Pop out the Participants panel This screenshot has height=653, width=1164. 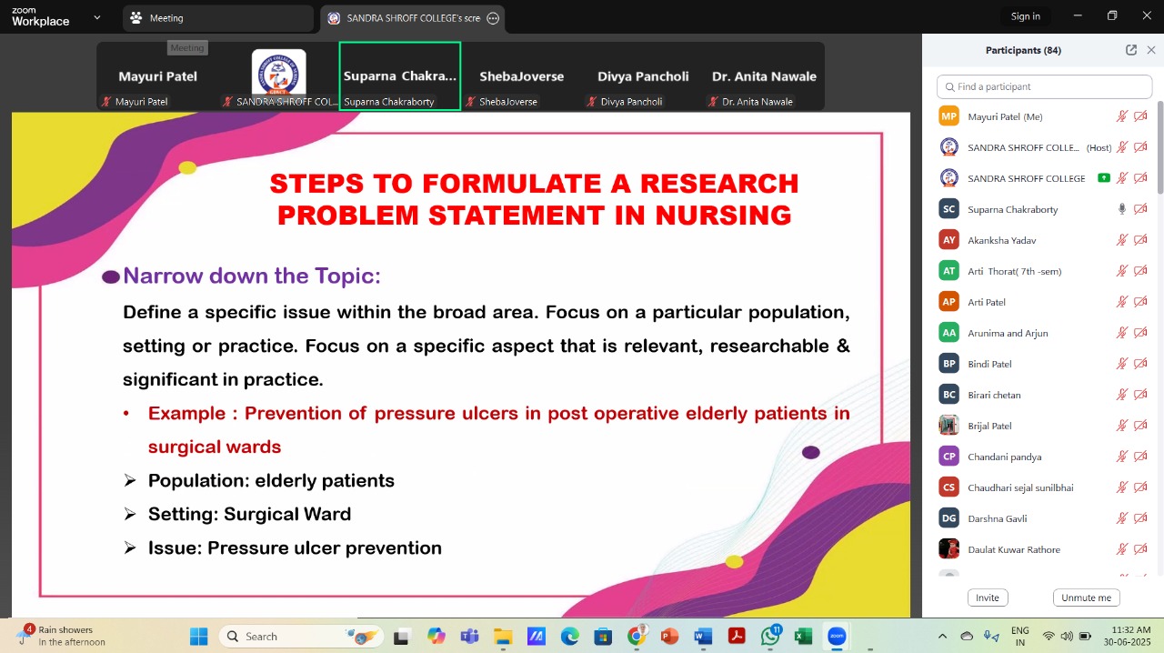point(1131,50)
